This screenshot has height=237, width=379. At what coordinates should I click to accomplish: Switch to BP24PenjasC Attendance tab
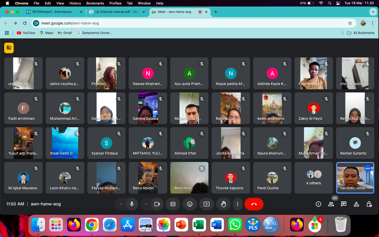[x=52, y=12]
